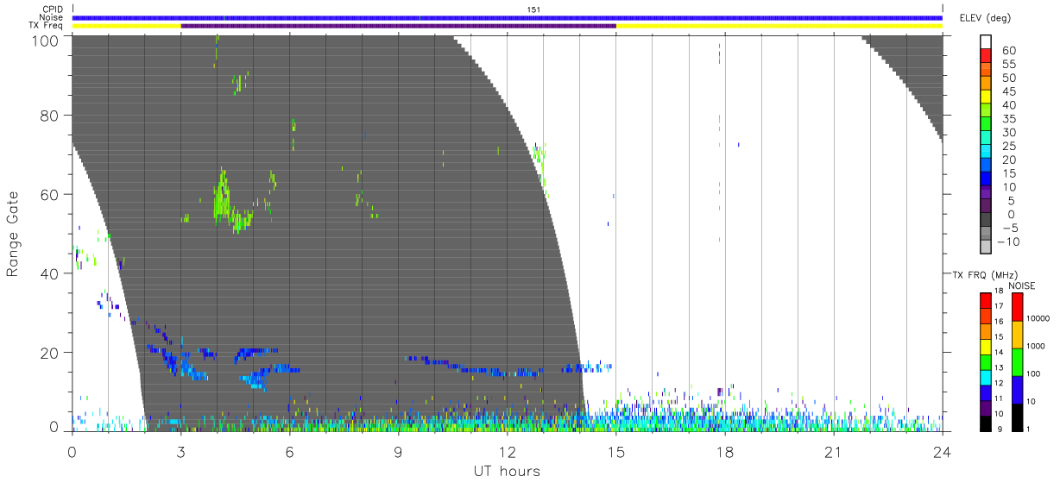Click elevation legend value 45
1060x489 pixels.
[1008, 92]
